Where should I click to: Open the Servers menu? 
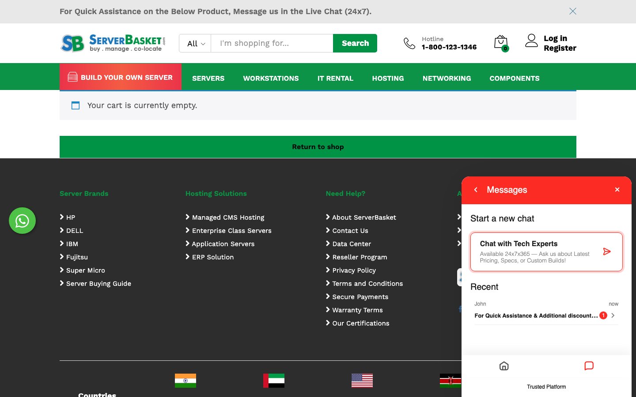[x=208, y=78]
